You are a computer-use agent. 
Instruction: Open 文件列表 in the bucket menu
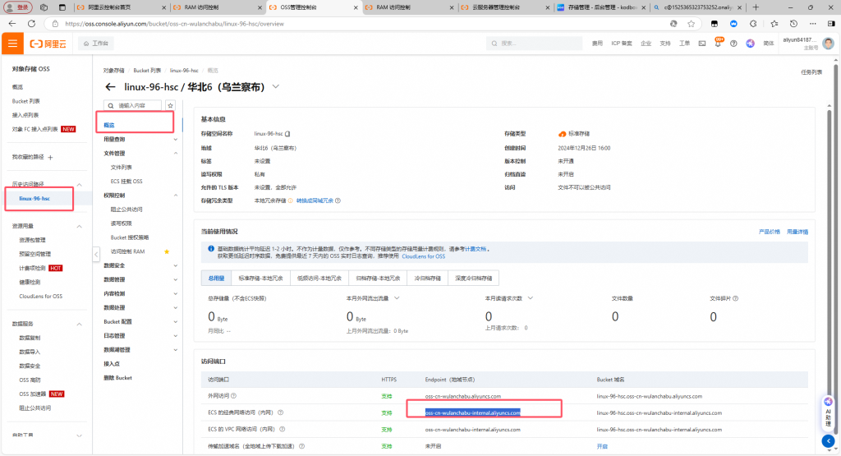point(122,167)
